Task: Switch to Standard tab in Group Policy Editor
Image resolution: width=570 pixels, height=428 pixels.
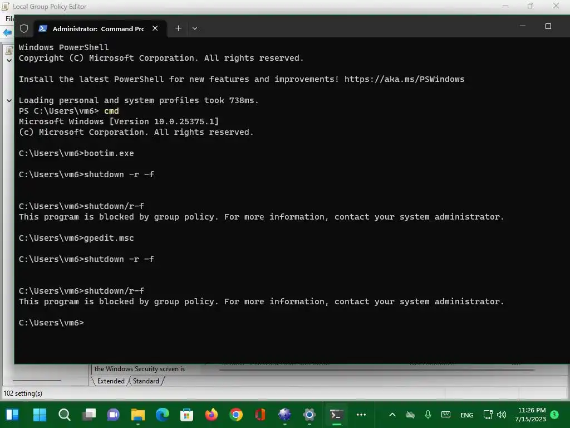Action: point(146,381)
